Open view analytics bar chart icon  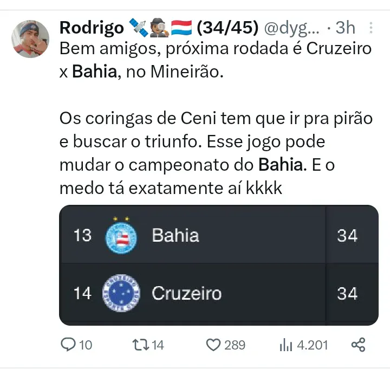[x=285, y=345]
